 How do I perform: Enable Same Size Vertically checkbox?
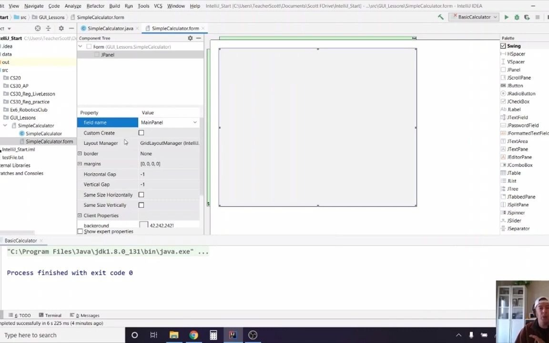(142, 205)
